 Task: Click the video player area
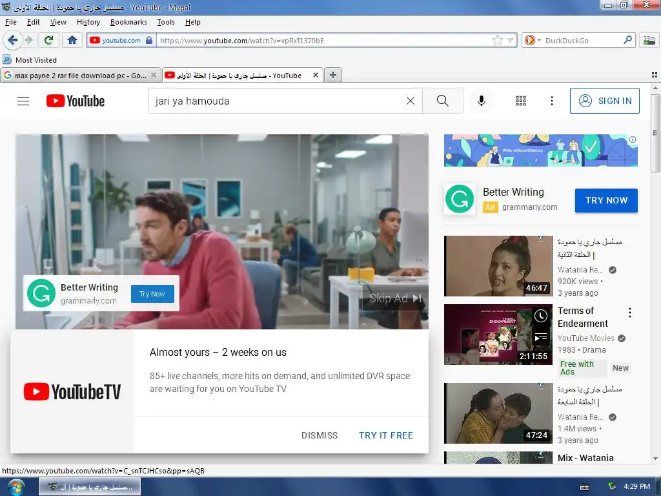[x=222, y=232]
